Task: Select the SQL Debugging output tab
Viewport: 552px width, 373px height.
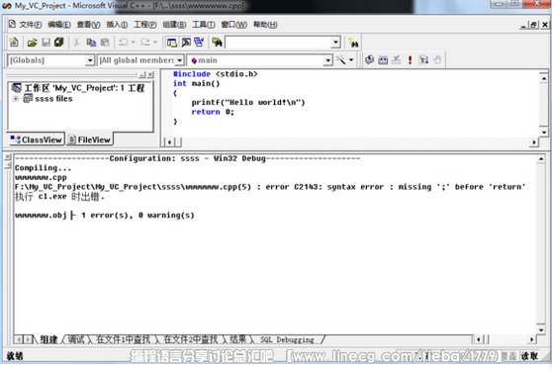Action: coord(287,339)
